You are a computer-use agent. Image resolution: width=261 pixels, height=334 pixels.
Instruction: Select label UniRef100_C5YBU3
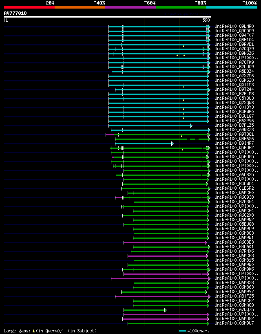point(234,99)
